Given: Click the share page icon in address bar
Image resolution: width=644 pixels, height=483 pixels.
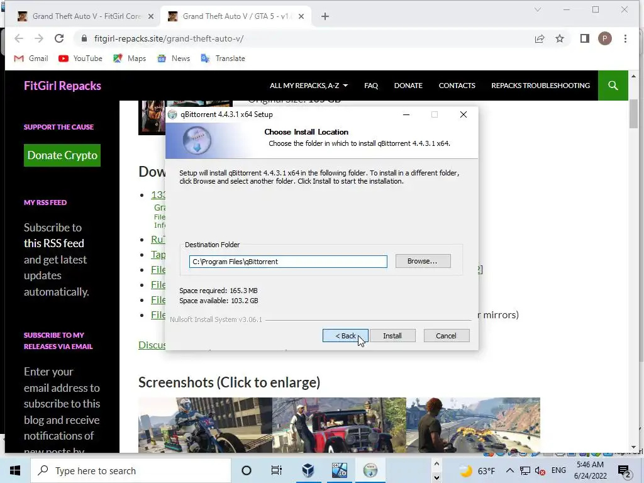Looking at the screenshot, I should pyautogui.click(x=539, y=38).
